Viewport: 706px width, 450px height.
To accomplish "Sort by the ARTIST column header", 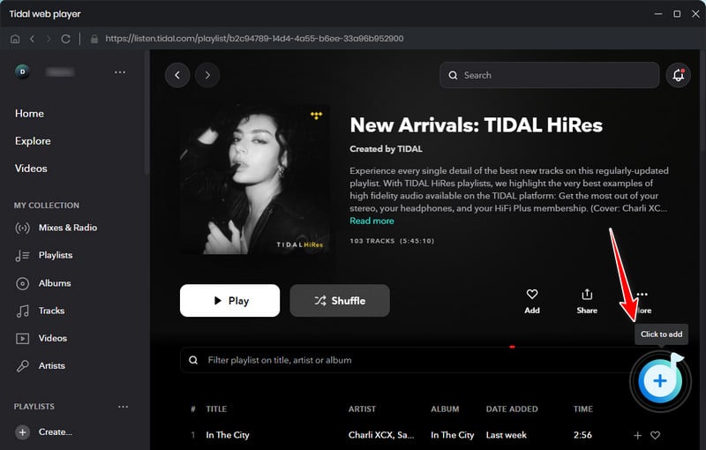I will click(x=362, y=409).
